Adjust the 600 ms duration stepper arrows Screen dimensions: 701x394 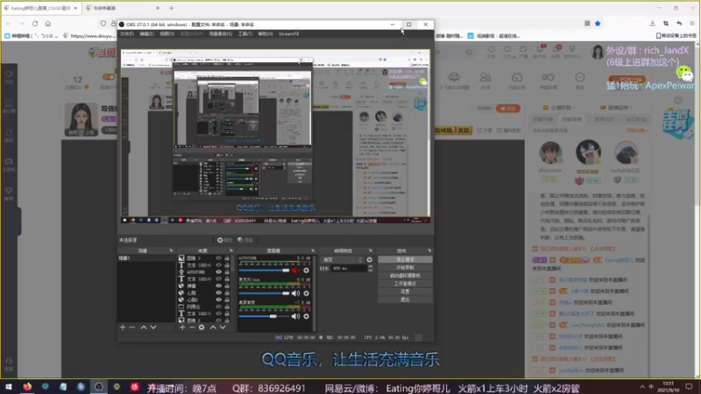(x=370, y=268)
